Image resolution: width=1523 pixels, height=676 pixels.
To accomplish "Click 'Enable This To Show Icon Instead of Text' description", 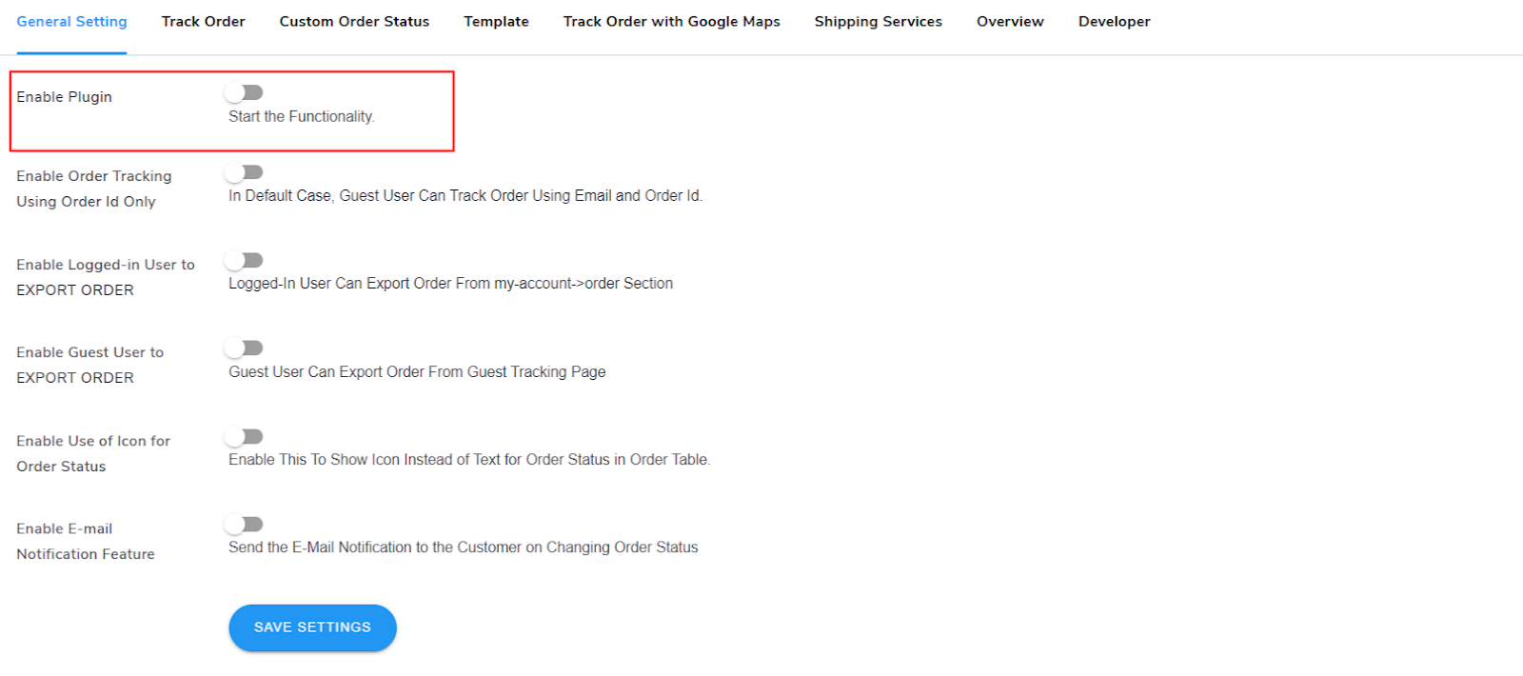I will (x=469, y=460).
